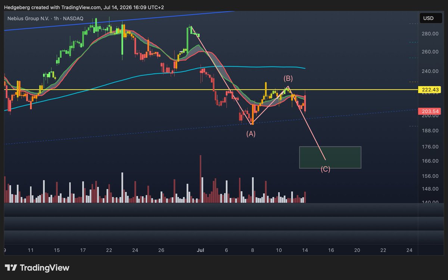Click the 11 date label on time axis
Viewport: 448px width, 280px height.
pos(31,250)
